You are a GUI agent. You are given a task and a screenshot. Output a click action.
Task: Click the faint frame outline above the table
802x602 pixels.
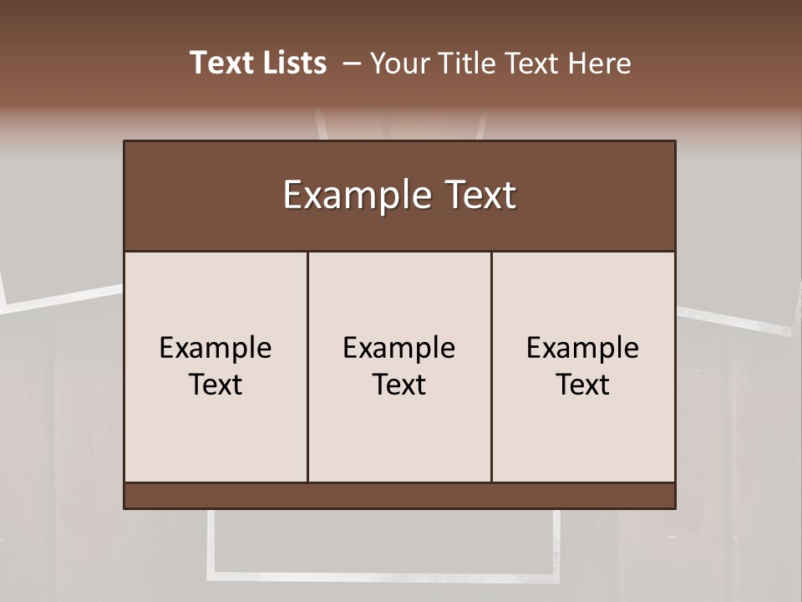400,124
